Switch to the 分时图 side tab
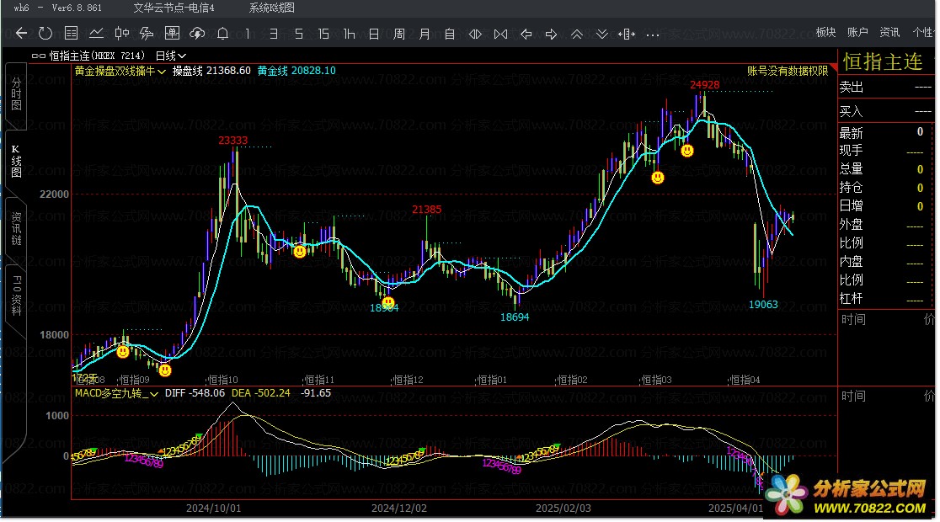Viewport: 940px width, 522px height. tap(16, 93)
